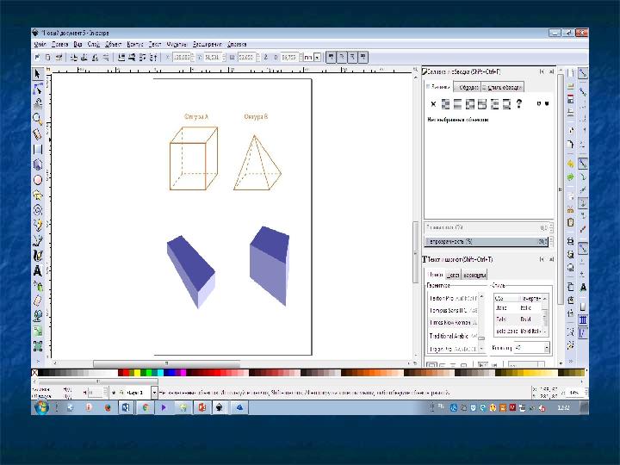Select the Ellipse circle tool
The image size is (620, 465).
point(38,180)
